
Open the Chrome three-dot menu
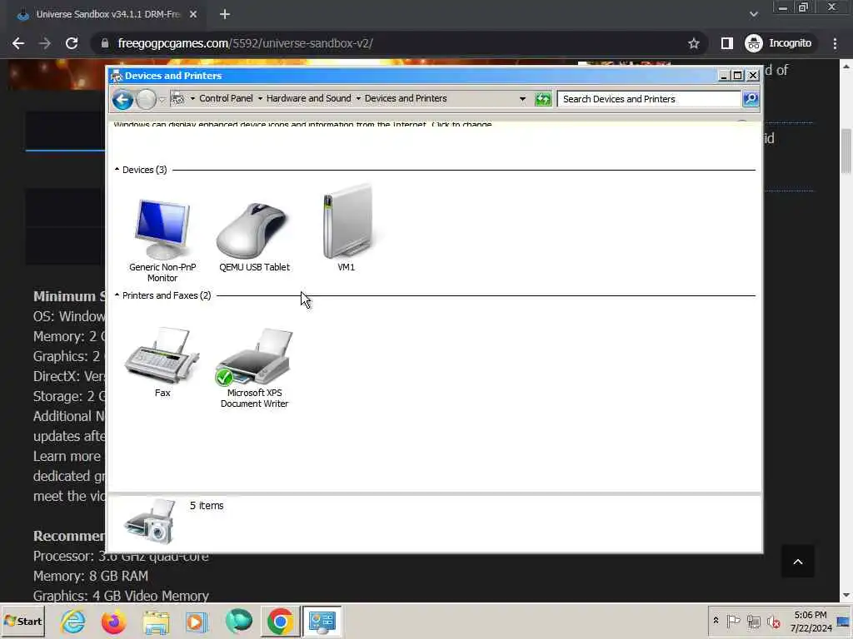835,43
